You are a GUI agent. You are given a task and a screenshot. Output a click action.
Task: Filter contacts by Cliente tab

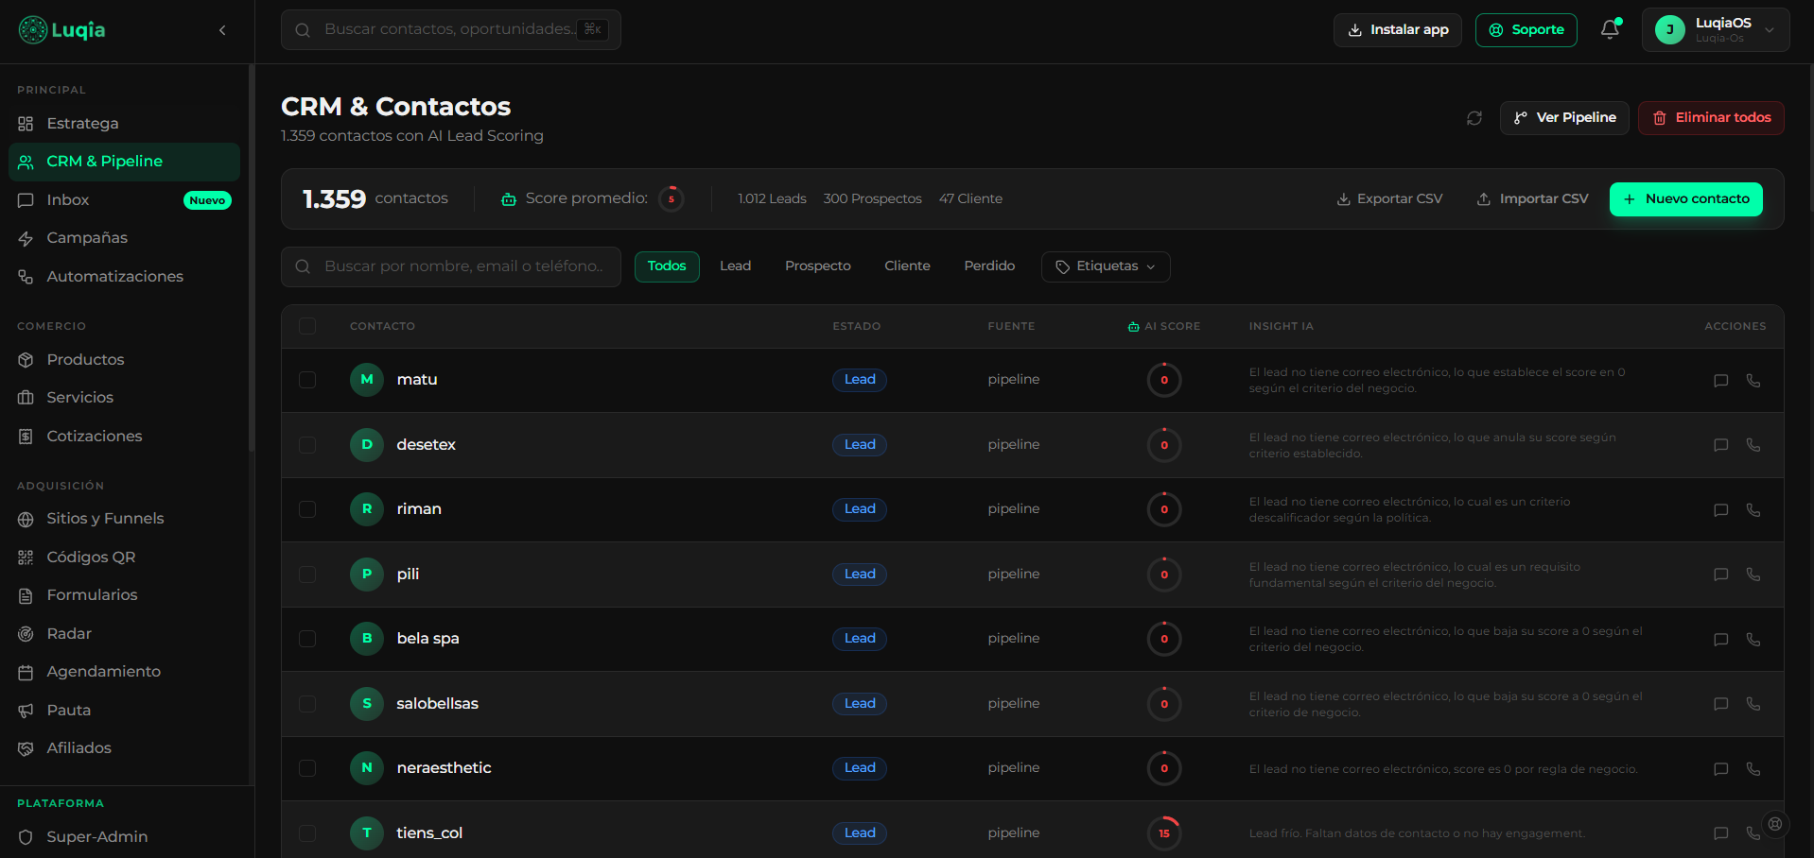point(907,266)
